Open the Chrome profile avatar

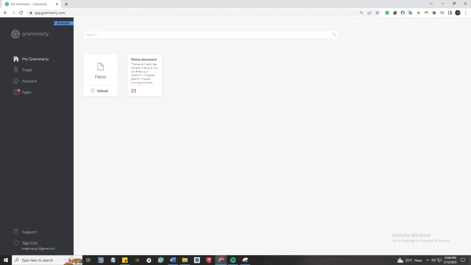(458, 13)
